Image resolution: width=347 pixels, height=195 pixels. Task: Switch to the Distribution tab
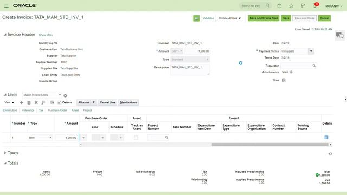click(10, 110)
